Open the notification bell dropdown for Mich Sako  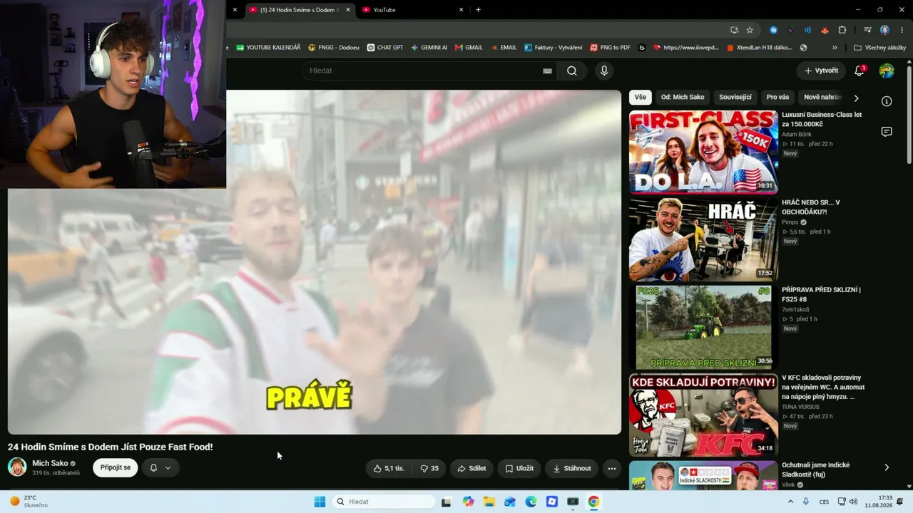click(x=160, y=468)
